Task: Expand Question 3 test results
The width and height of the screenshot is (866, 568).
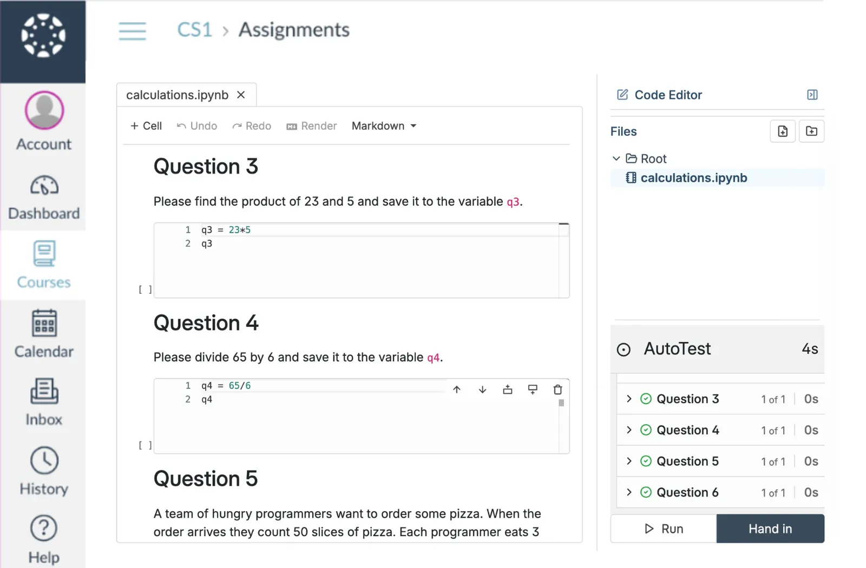Action: click(x=629, y=399)
